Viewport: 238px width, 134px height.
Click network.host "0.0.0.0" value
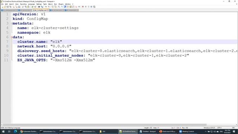pyautogui.click(x=61, y=46)
